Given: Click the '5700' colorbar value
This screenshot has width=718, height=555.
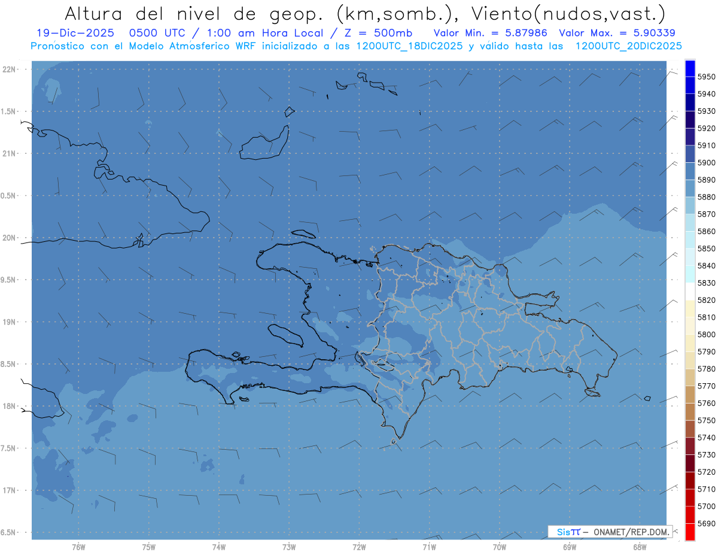Looking at the screenshot, I should [707, 507].
